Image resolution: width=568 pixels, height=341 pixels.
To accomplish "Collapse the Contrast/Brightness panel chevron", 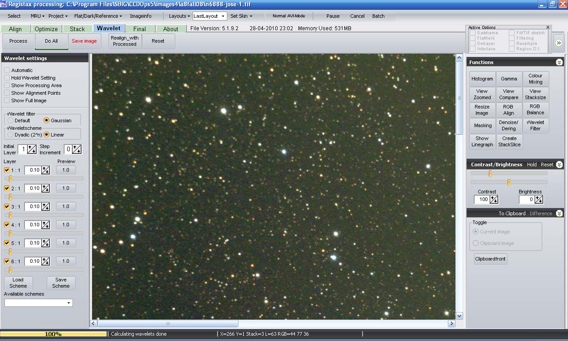I will click(x=559, y=164).
